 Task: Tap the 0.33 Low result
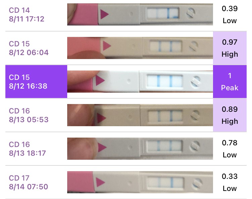[x=230, y=183]
